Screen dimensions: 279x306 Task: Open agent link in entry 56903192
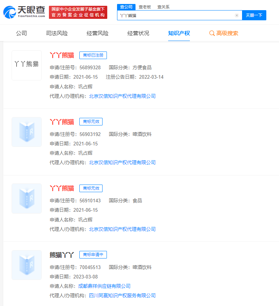click(122, 162)
